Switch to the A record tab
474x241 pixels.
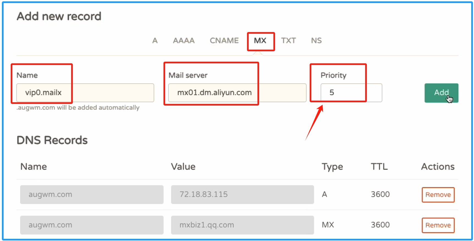(x=155, y=41)
